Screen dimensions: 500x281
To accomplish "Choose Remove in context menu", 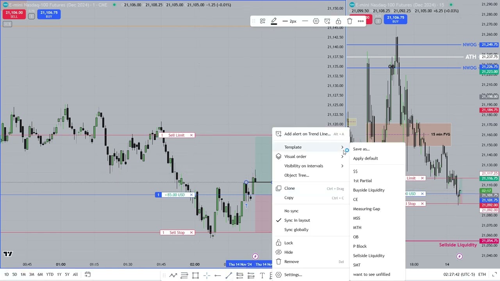I will point(311,262).
